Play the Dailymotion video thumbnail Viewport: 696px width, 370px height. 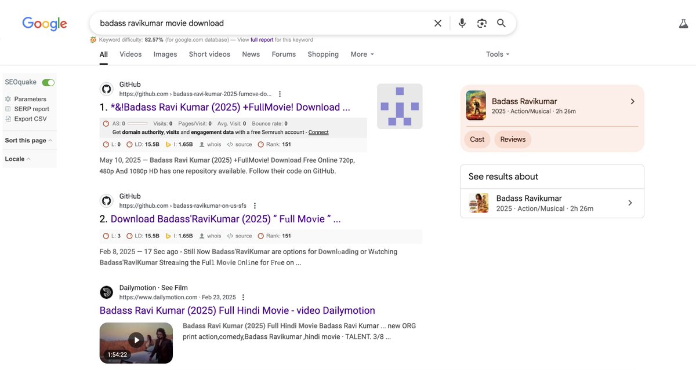[x=136, y=343]
